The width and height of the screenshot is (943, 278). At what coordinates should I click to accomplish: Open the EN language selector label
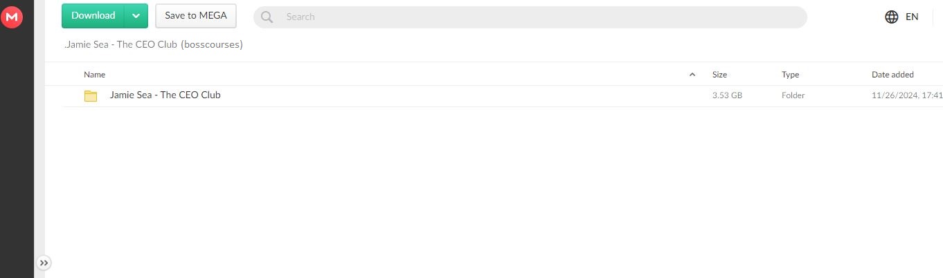912,17
